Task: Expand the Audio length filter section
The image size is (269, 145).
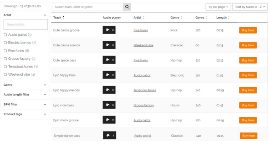Action: point(45,95)
